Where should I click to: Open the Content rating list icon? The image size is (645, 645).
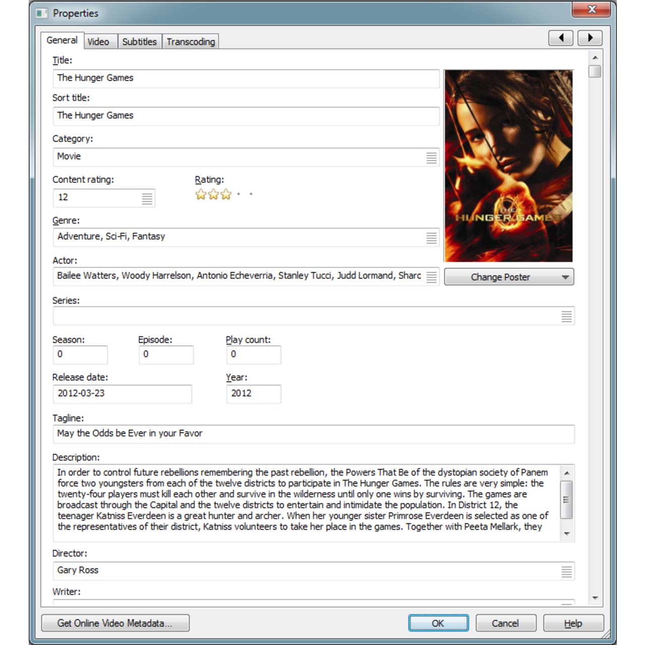147,199
